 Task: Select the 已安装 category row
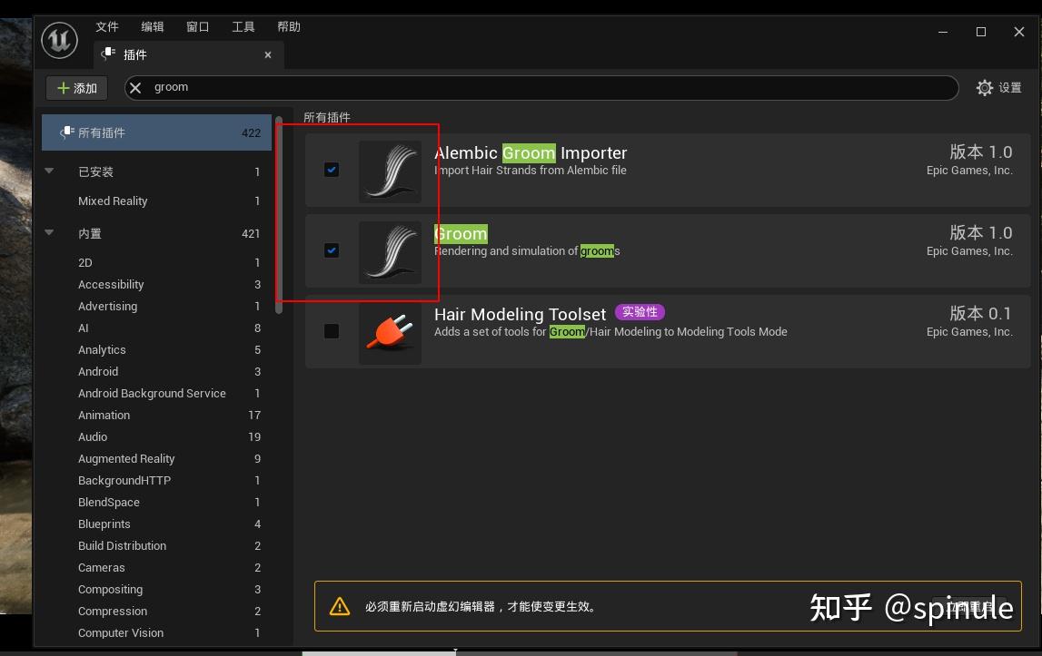pyautogui.click(x=157, y=172)
